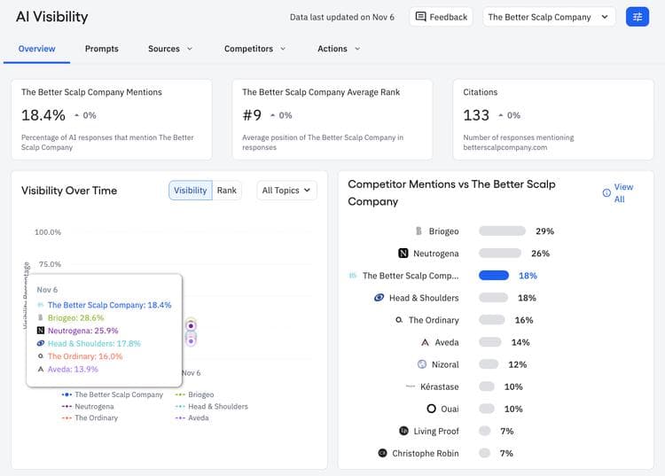Image resolution: width=665 pixels, height=476 pixels.
Task: Expand the Actions menu
Action: (339, 49)
